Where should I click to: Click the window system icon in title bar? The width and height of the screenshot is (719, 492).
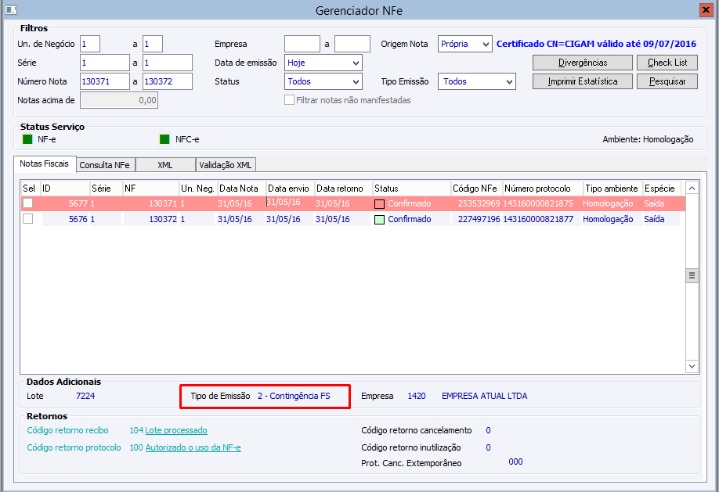point(11,9)
